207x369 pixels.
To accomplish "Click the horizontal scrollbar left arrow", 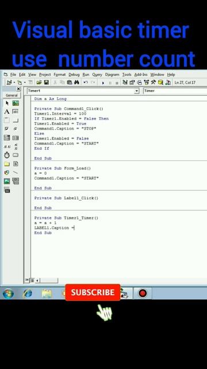I will (x=37, y=280).
